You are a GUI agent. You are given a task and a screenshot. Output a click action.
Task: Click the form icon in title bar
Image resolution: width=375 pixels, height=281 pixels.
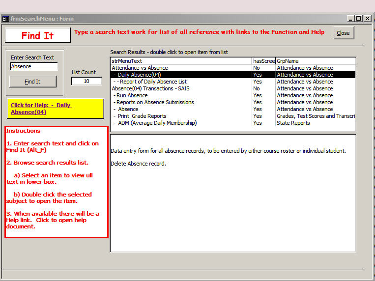coord(5,19)
